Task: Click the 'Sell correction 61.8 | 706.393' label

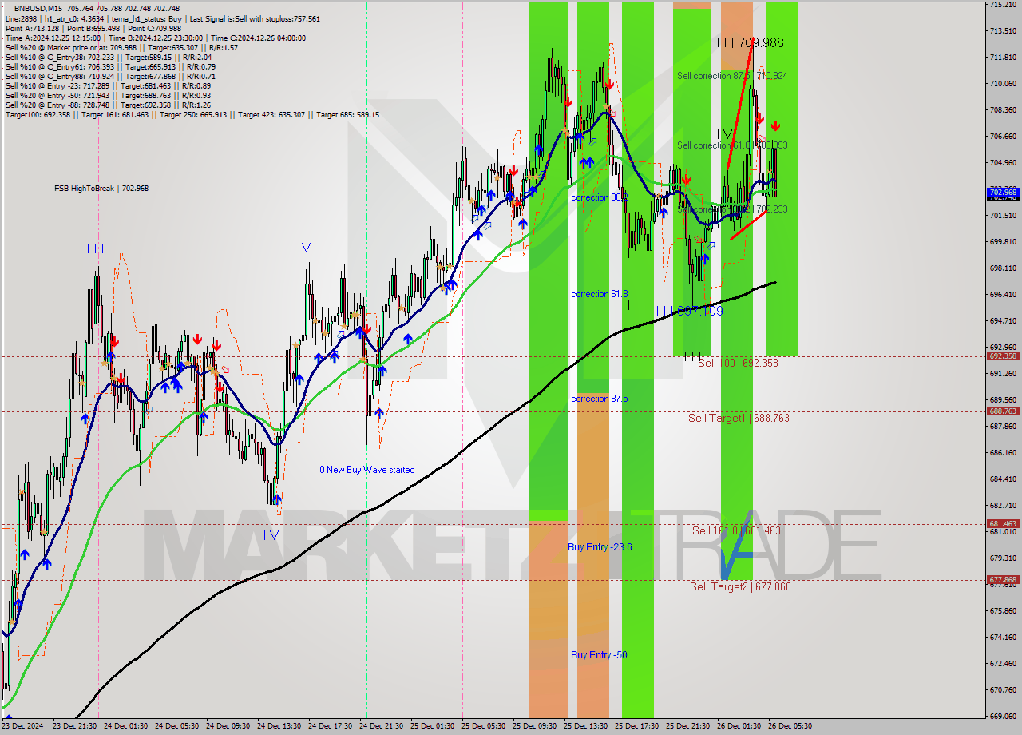Action: [732, 145]
